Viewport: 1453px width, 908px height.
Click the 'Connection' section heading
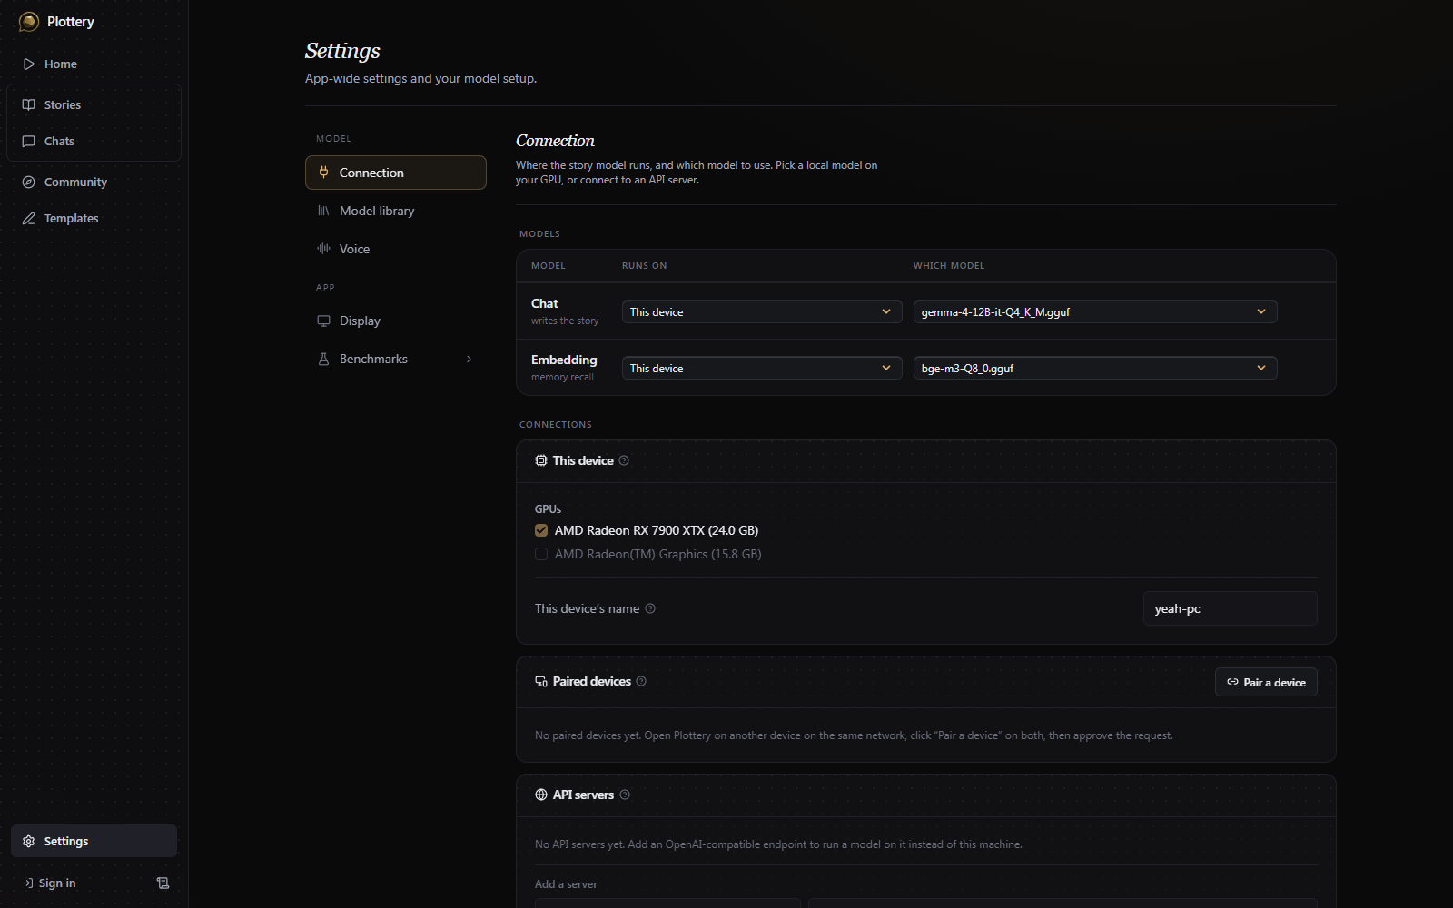tap(555, 141)
